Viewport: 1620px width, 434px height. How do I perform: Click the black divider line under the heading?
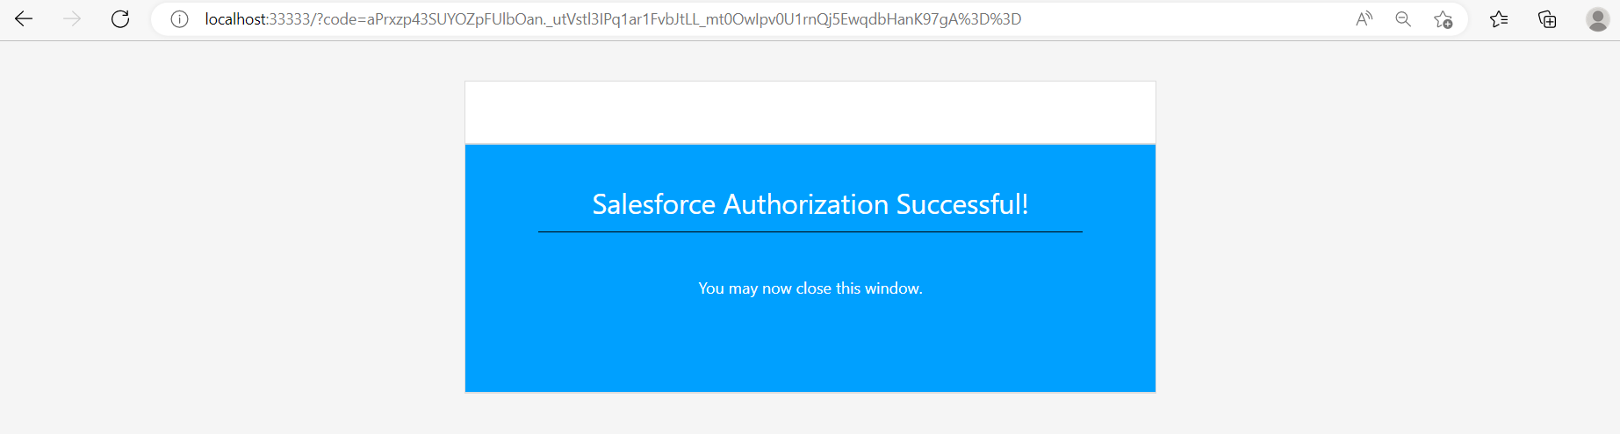(x=810, y=231)
